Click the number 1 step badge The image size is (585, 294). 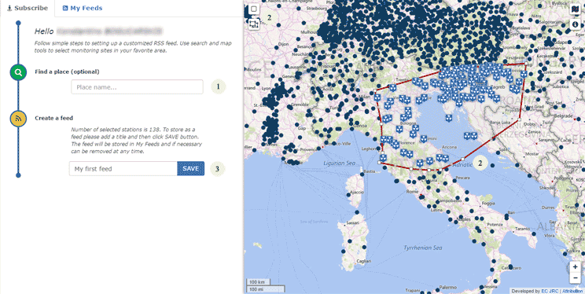pyautogui.click(x=219, y=87)
